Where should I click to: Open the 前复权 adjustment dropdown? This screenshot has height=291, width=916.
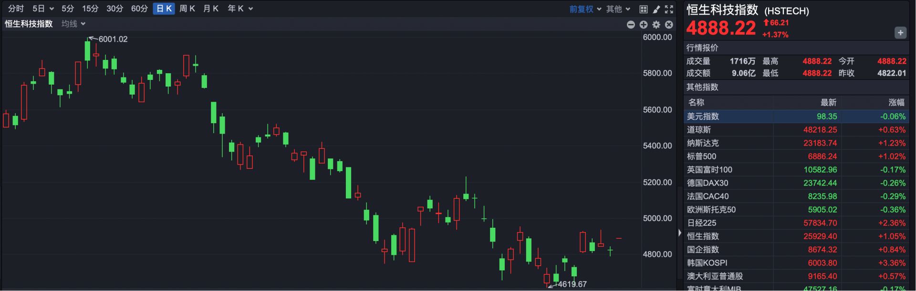coord(585,9)
